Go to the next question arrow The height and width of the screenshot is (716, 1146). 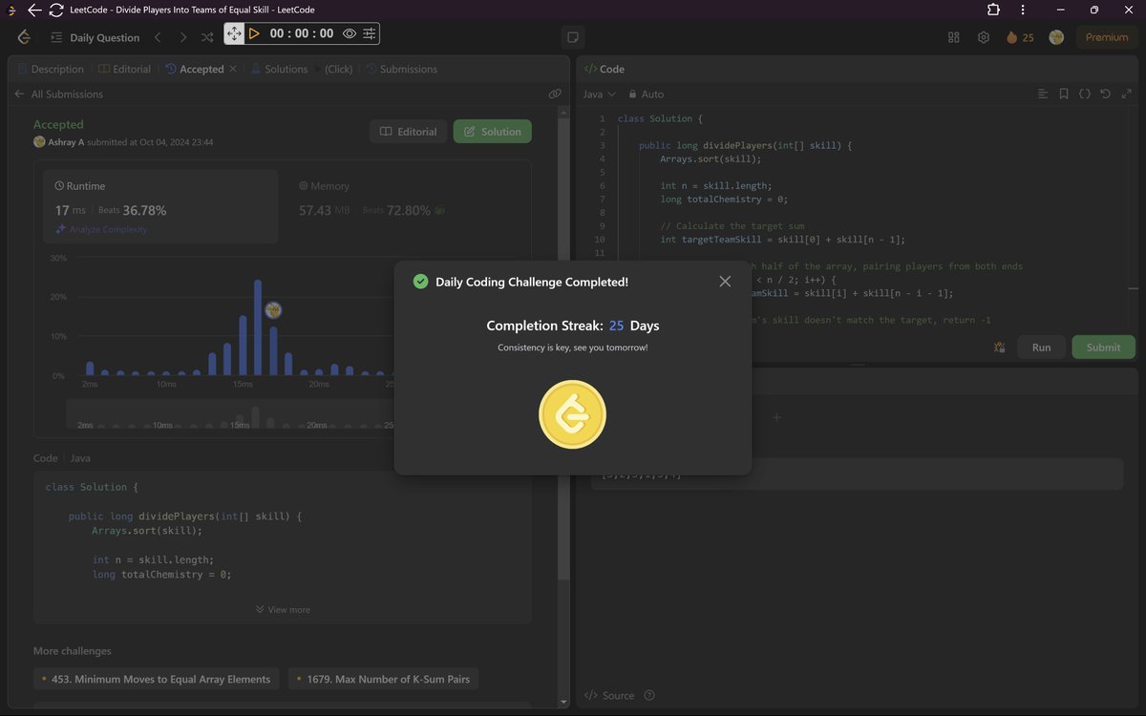[x=182, y=37]
